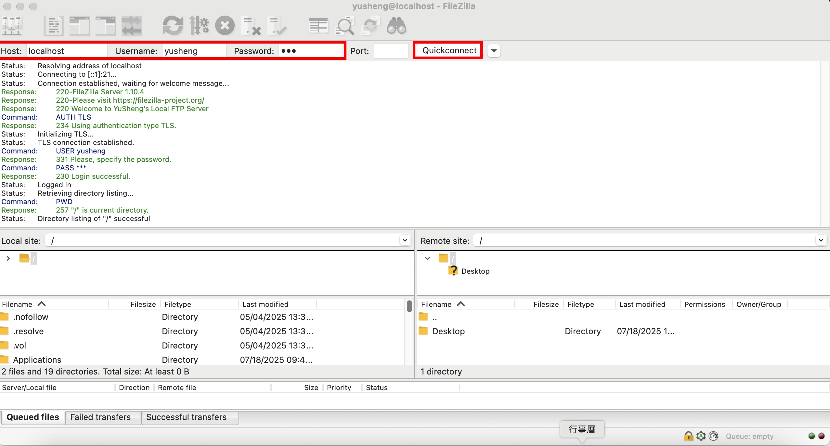Sort remote files by Filename column

click(x=466, y=304)
